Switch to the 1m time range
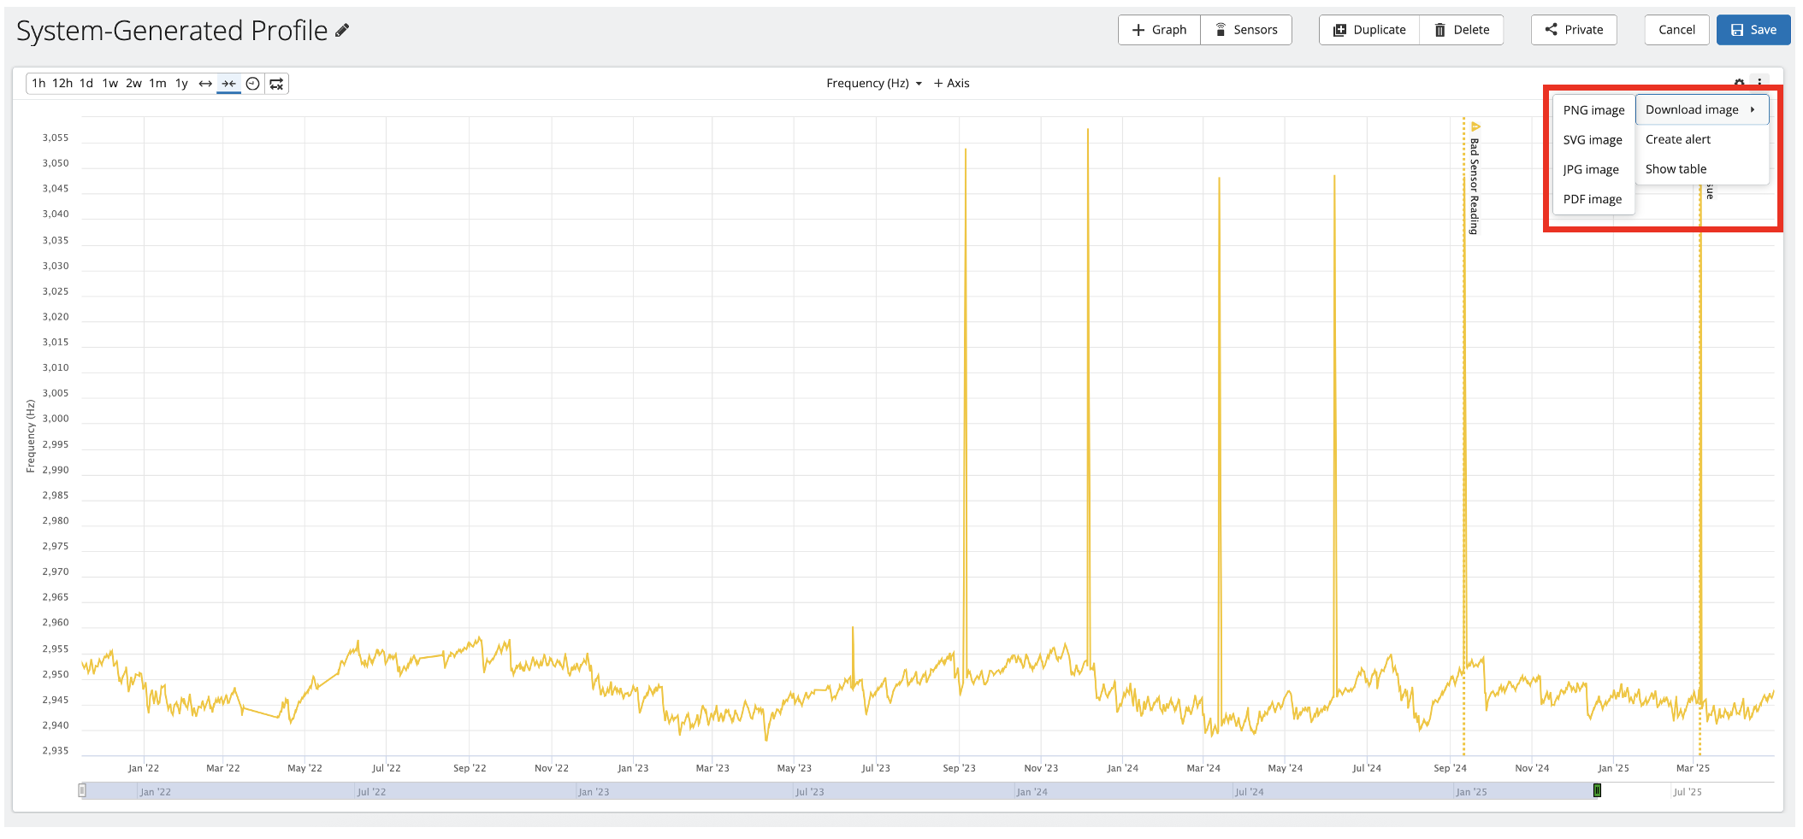This screenshot has width=1803, height=839. (x=158, y=84)
